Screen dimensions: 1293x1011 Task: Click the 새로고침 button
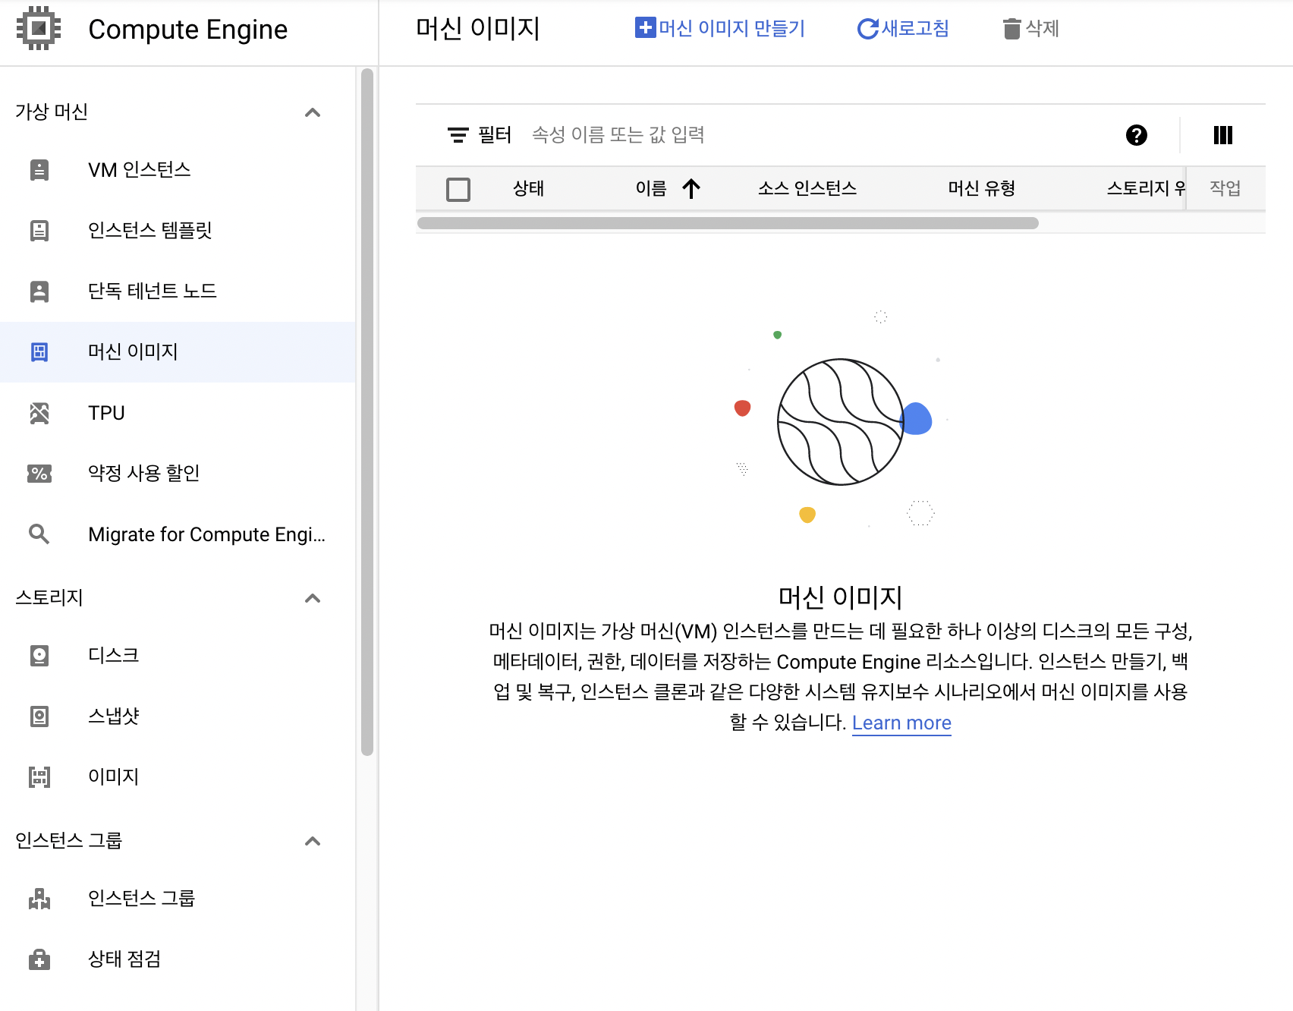(903, 29)
